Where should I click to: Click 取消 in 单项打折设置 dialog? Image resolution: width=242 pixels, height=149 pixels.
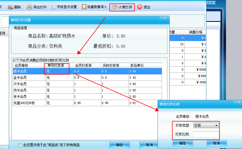(149, 145)
